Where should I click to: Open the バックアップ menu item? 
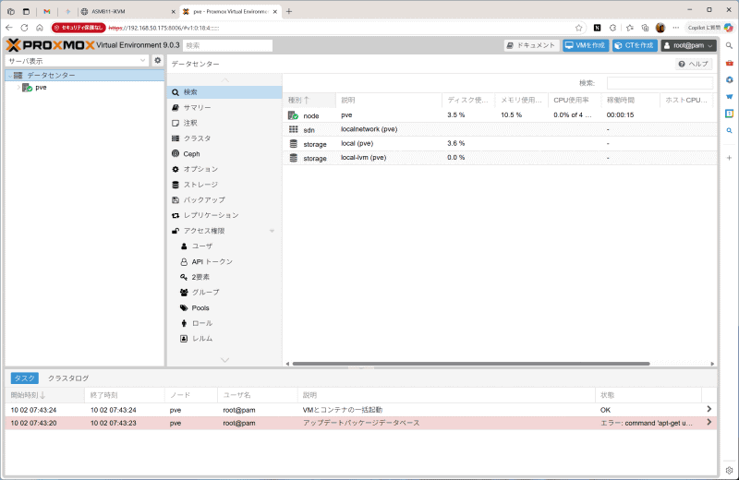click(224, 200)
